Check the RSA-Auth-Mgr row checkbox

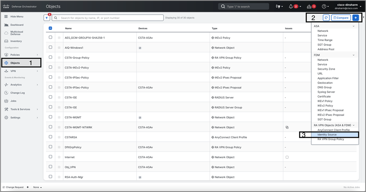(x=50, y=177)
